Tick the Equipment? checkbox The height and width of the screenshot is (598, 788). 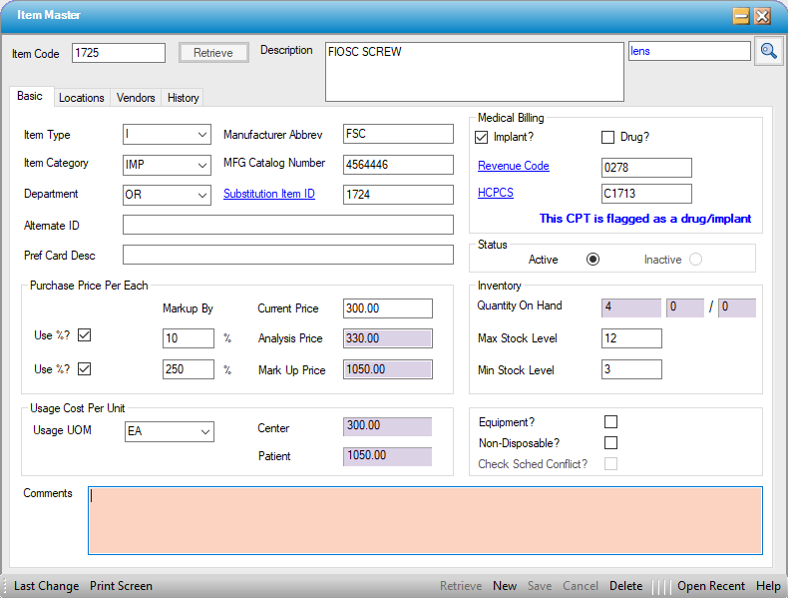610,422
